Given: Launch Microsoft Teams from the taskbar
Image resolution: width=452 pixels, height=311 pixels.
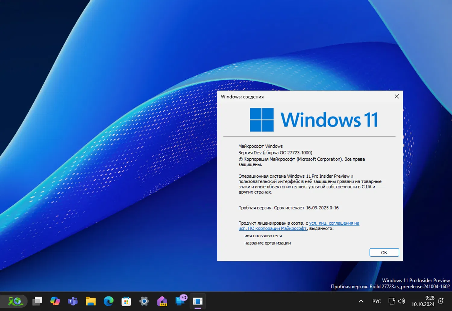Looking at the screenshot, I should [x=73, y=301].
